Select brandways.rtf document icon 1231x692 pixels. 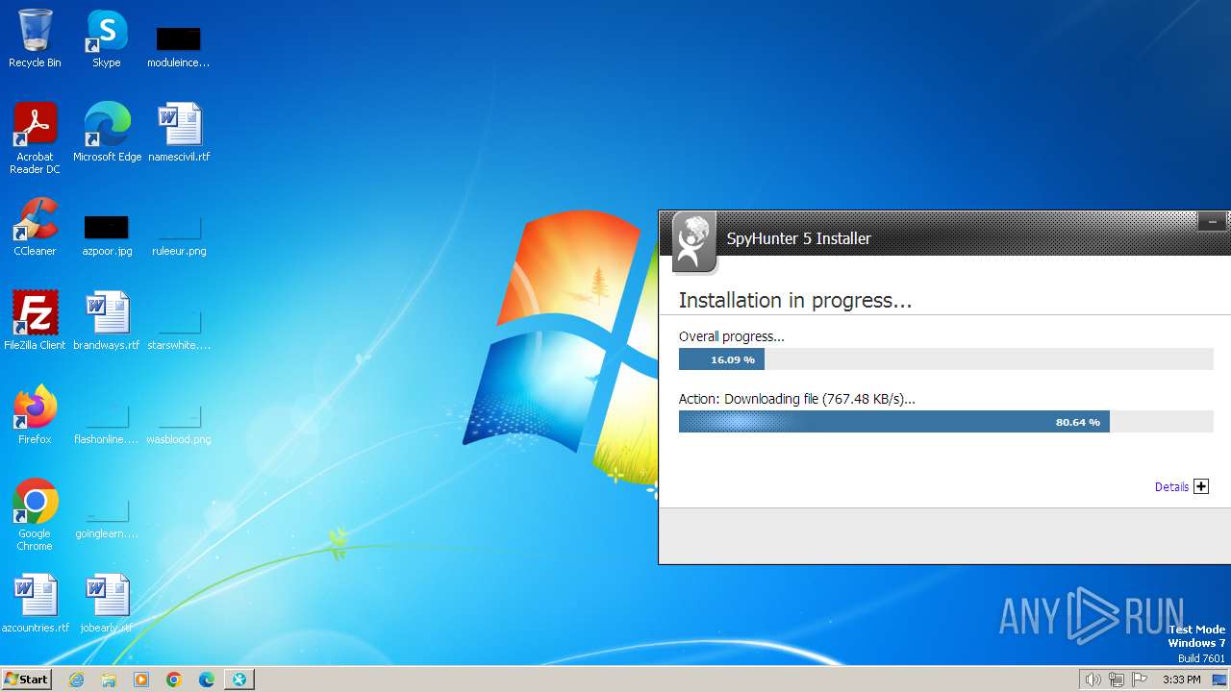pos(107,322)
